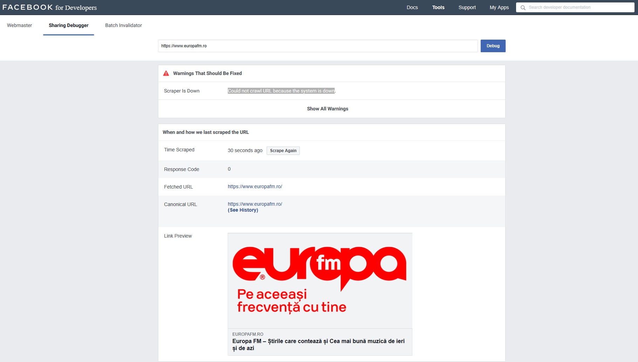Go to the Batch Invalidator tab
This screenshot has height=362, width=638.
pyautogui.click(x=123, y=25)
